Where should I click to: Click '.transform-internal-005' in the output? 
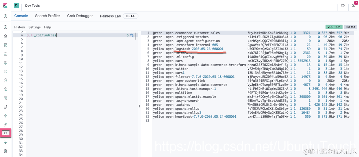[197, 45]
